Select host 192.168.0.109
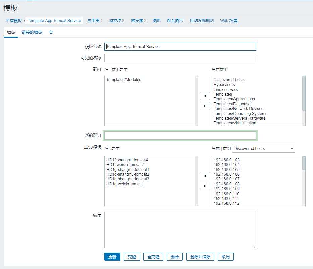This screenshot has height=269, width=313. [226, 189]
